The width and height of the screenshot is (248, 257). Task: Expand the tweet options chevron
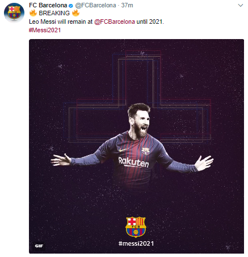[x=241, y=5]
